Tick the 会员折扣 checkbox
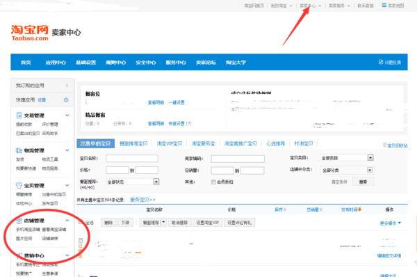The image size is (417, 277). tap(213, 182)
